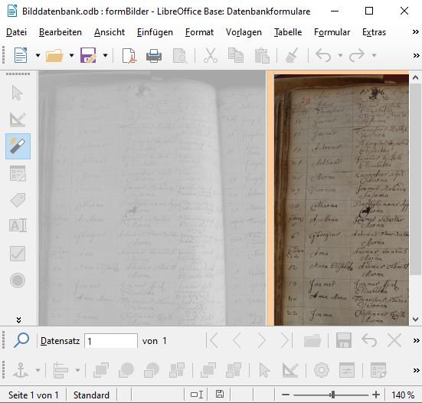Open the Form Navigator icon
The image size is (422, 403).
[378, 370]
